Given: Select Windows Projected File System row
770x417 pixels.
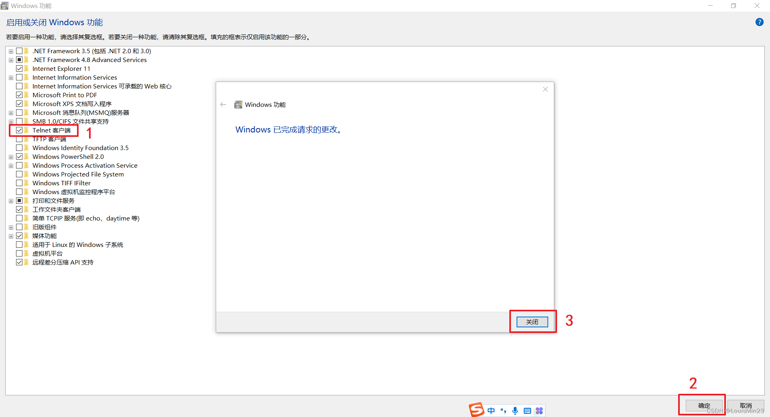Looking at the screenshot, I should pos(78,174).
